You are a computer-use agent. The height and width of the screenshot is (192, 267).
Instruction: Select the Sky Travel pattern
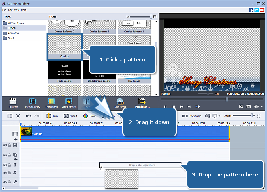click(x=134, y=78)
